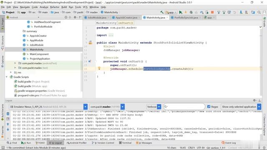Click the Logcat search field
This screenshot has width=267, height=150.
tap(184, 107)
